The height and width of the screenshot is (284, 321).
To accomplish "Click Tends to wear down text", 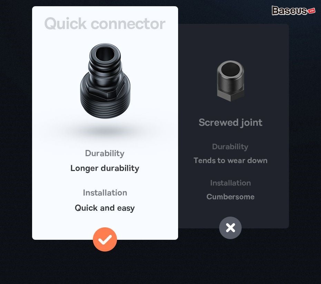I will pyautogui.click(x=231, y=160).
